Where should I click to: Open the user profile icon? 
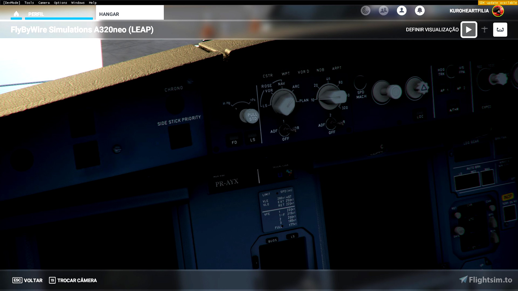(x=401, y=11)
